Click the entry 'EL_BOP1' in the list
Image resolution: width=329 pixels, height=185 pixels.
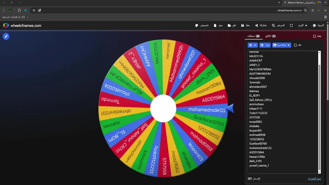(254, 96)
